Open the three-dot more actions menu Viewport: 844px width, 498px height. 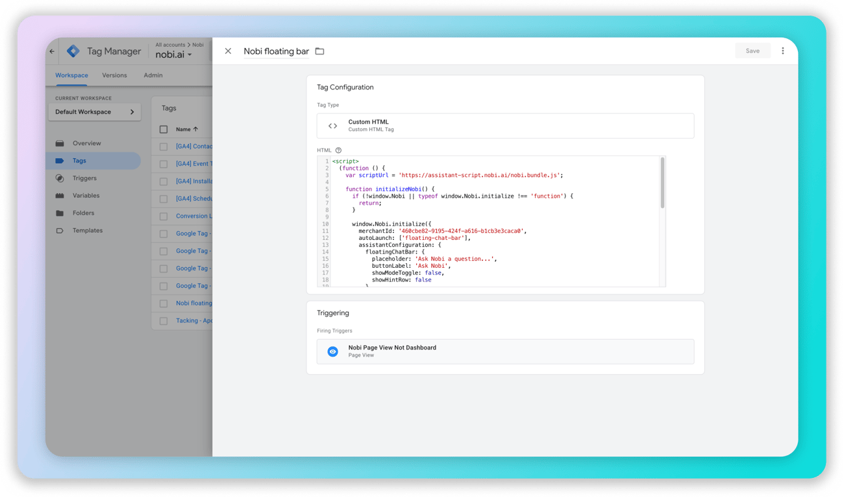(x=783, y=51)
